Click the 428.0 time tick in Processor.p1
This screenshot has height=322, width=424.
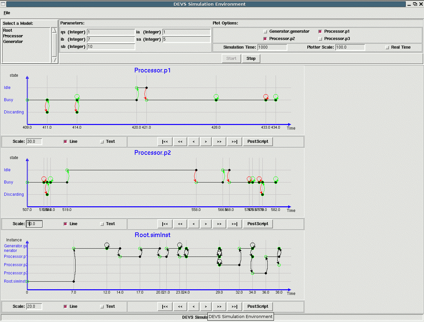click(216, 127)
